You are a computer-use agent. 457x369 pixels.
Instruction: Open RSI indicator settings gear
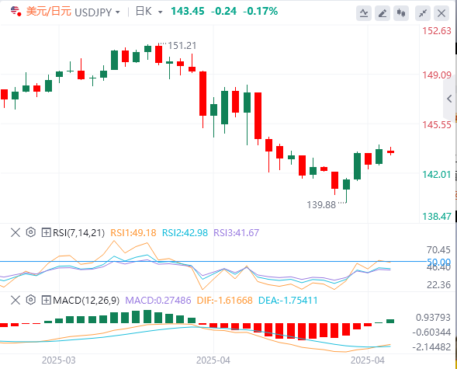30,232
